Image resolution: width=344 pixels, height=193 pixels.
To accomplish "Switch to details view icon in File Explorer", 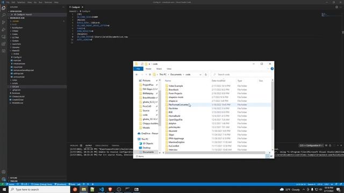I will [x=267, y=156].
